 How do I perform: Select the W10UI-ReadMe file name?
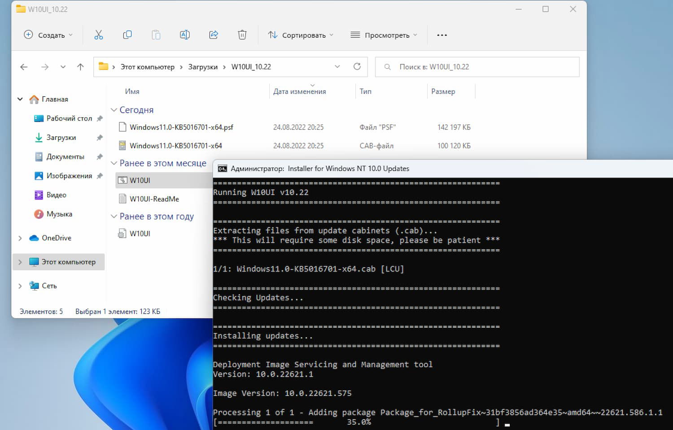154,199
